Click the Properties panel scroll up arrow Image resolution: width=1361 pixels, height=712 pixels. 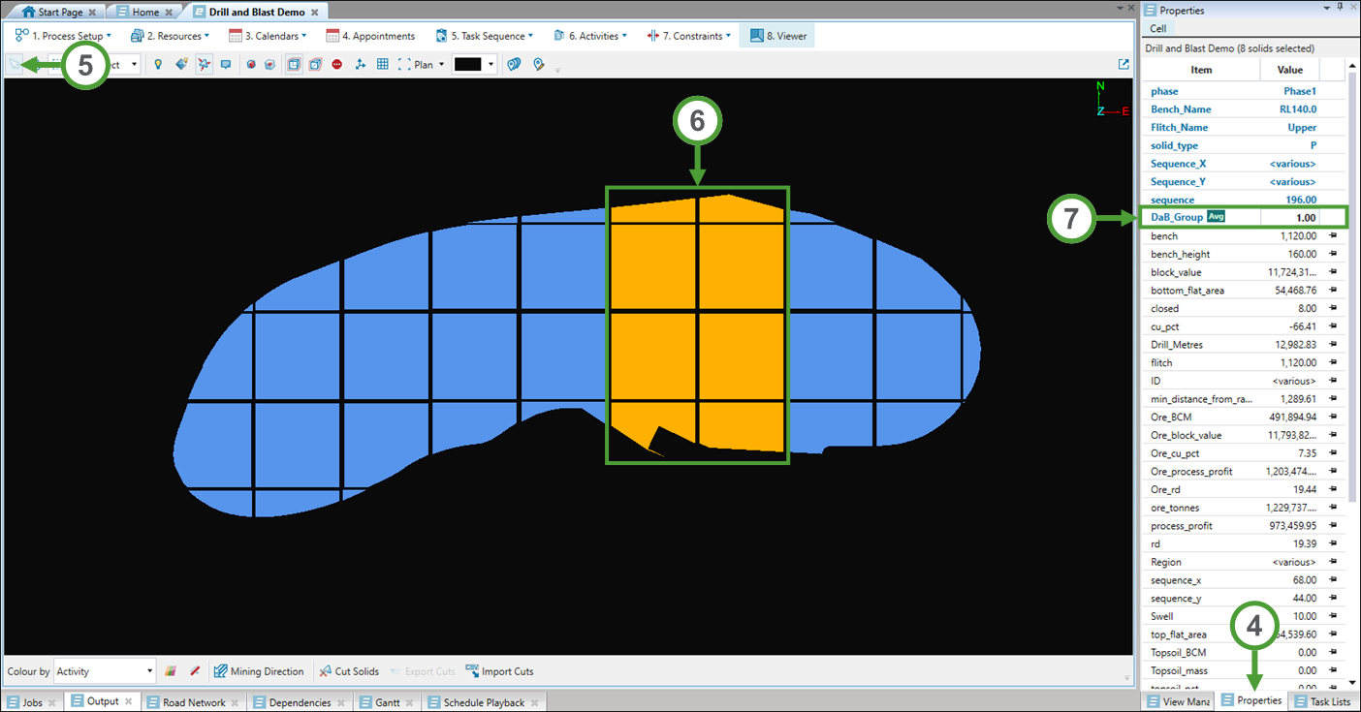click(x=1352, y=65)
